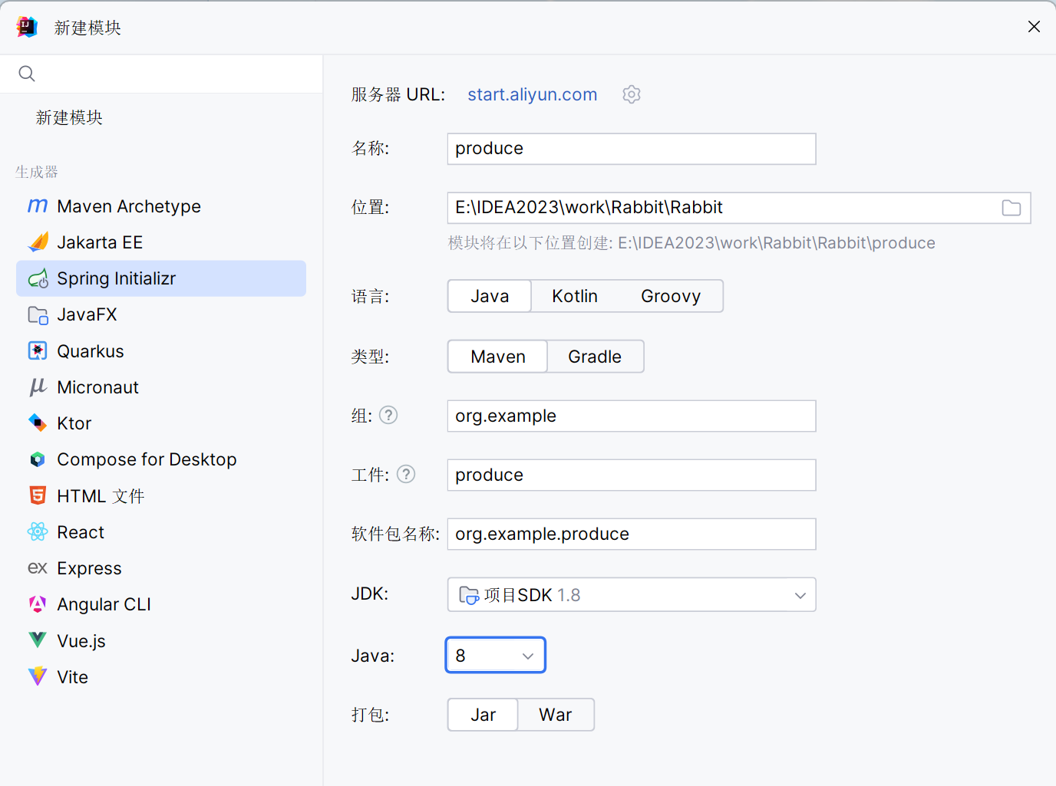
Task: Click the HTML5 file icon
Action: (38, 495)
